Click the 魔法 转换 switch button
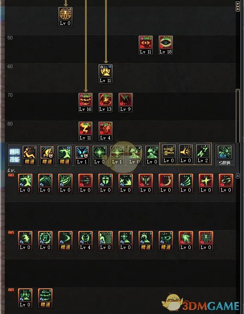 [225, 155]
